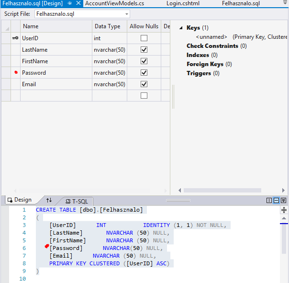Click the FirstName name cell
This screenshot has width=289, height=283.
point(56,61)
